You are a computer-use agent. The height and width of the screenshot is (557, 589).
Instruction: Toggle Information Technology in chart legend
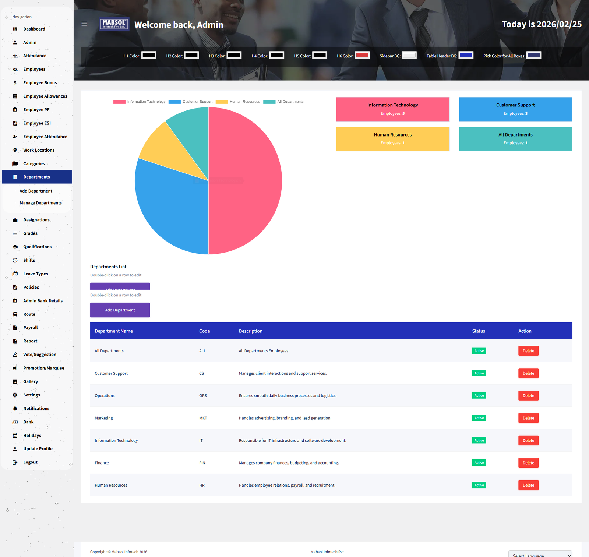point(140,102)
